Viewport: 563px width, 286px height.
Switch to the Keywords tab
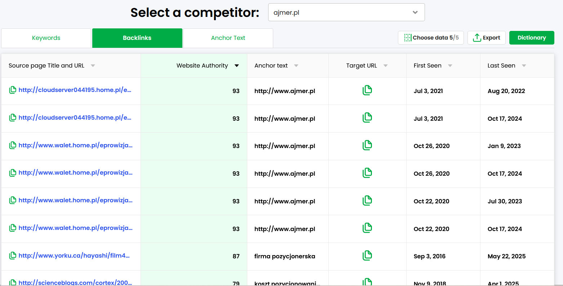point(46,38)
